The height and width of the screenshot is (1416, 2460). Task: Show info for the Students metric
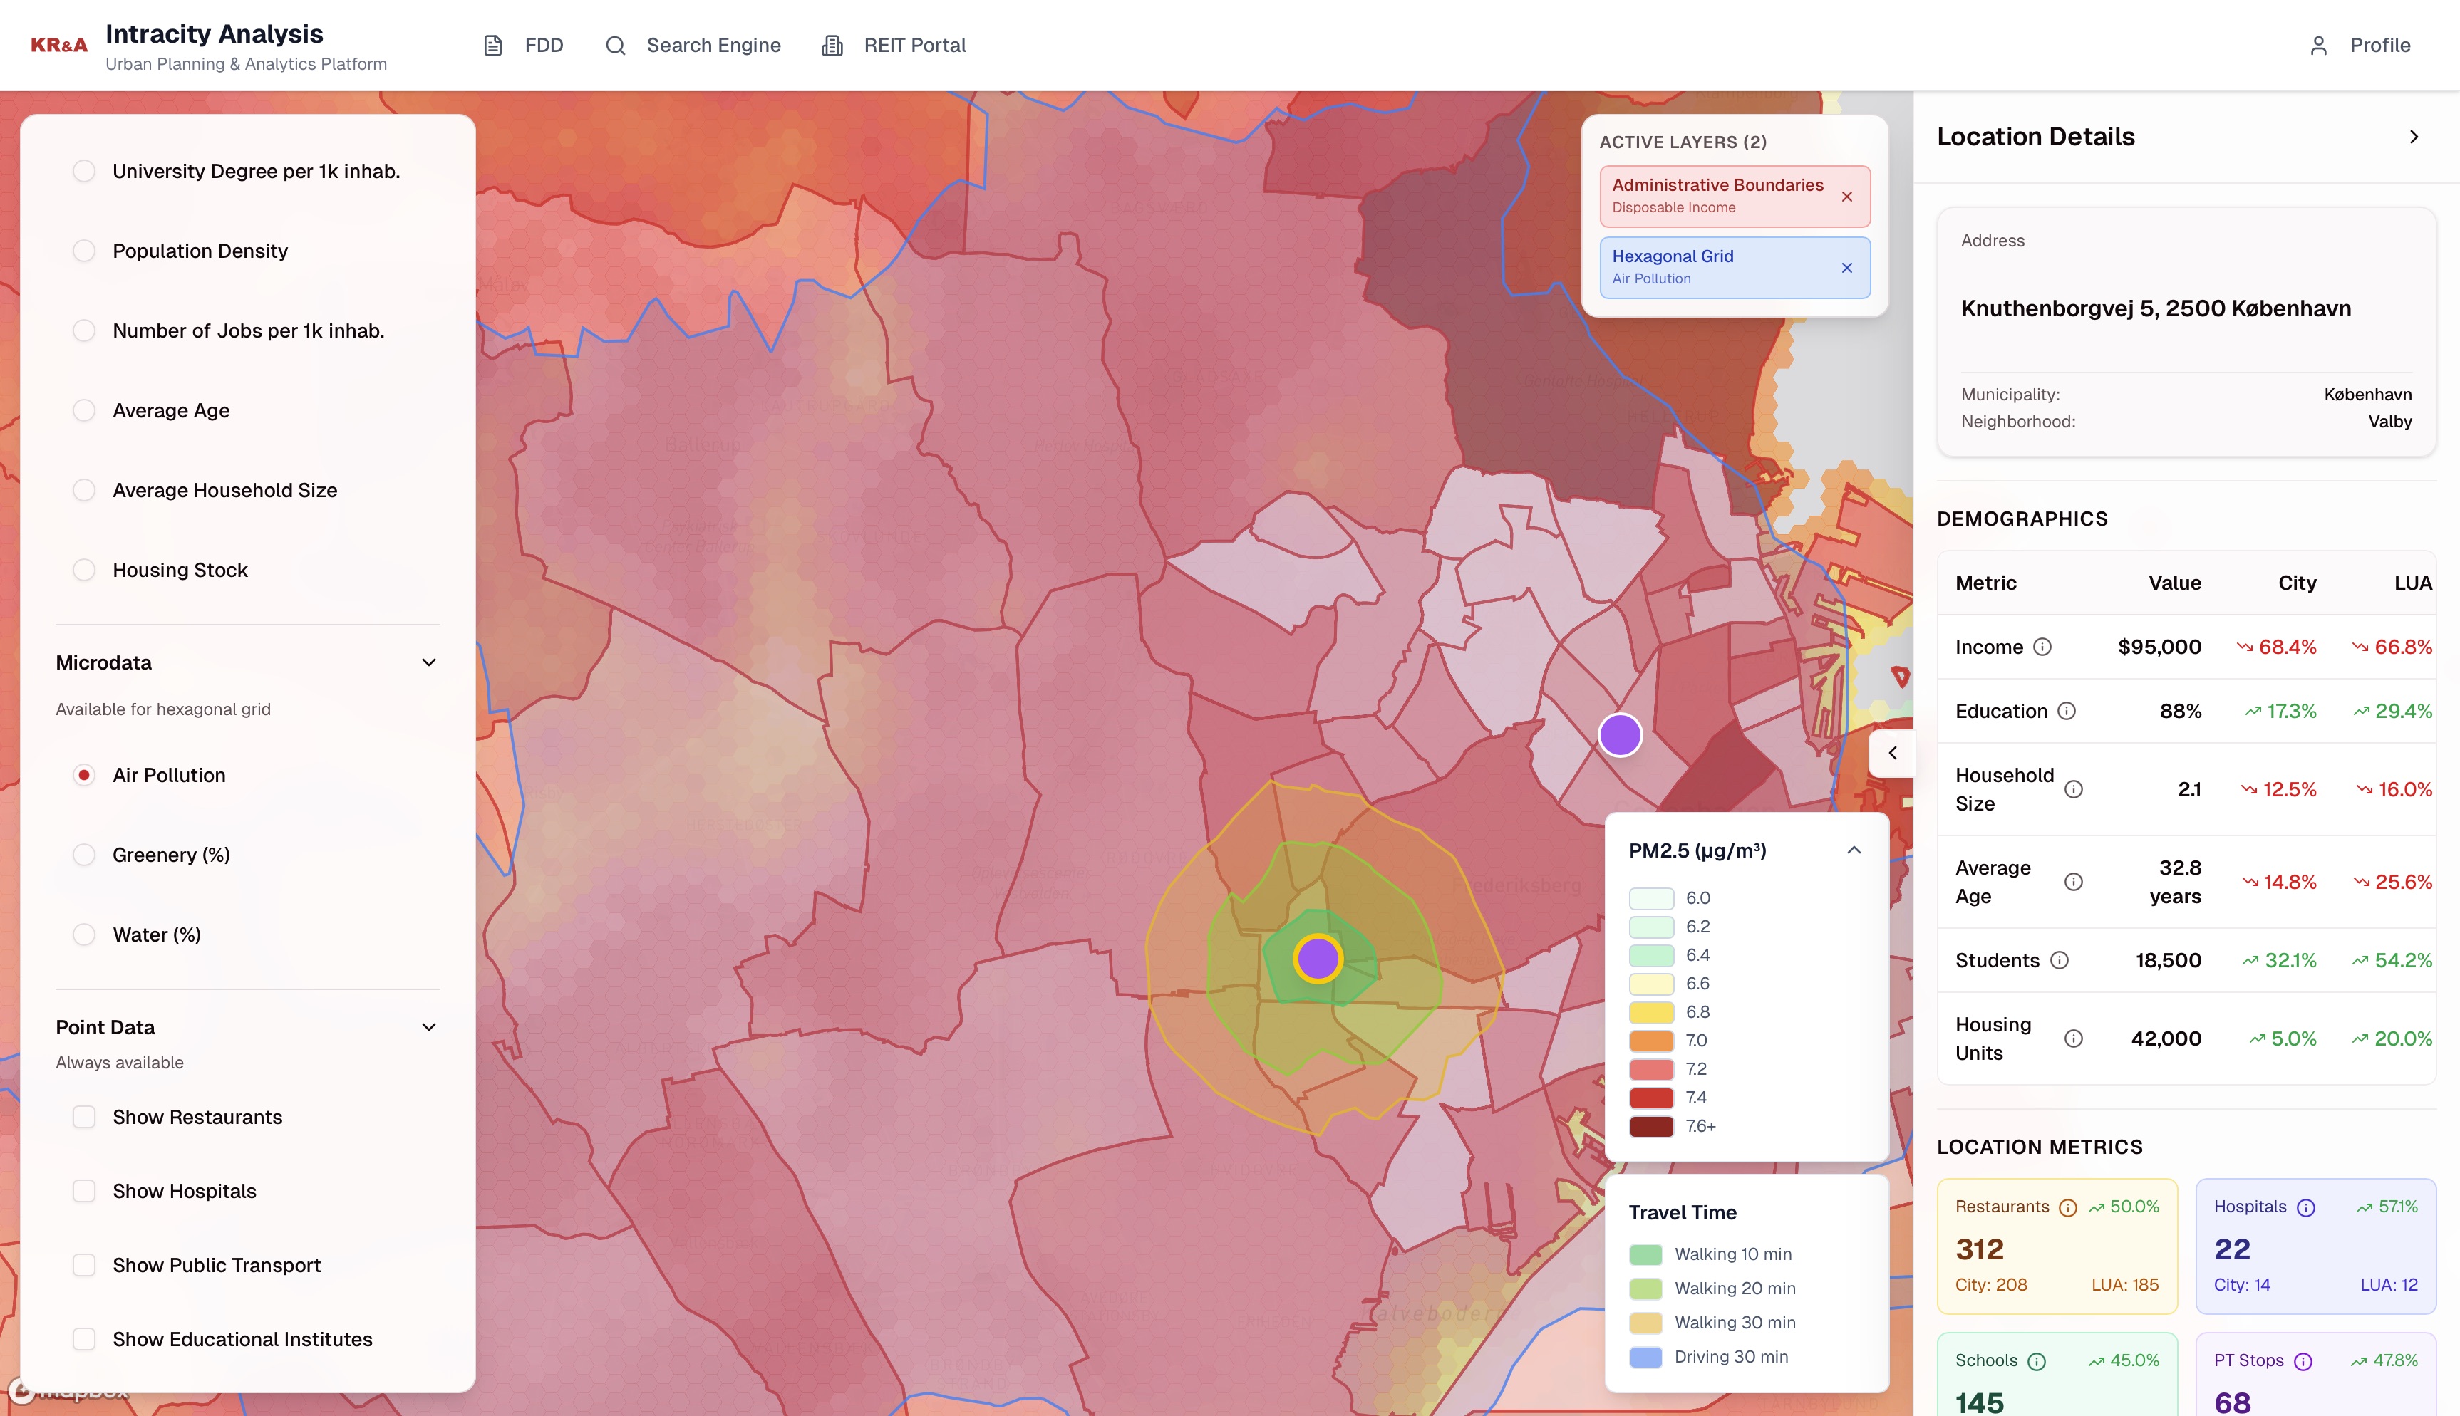click(x=2060, y=960)
